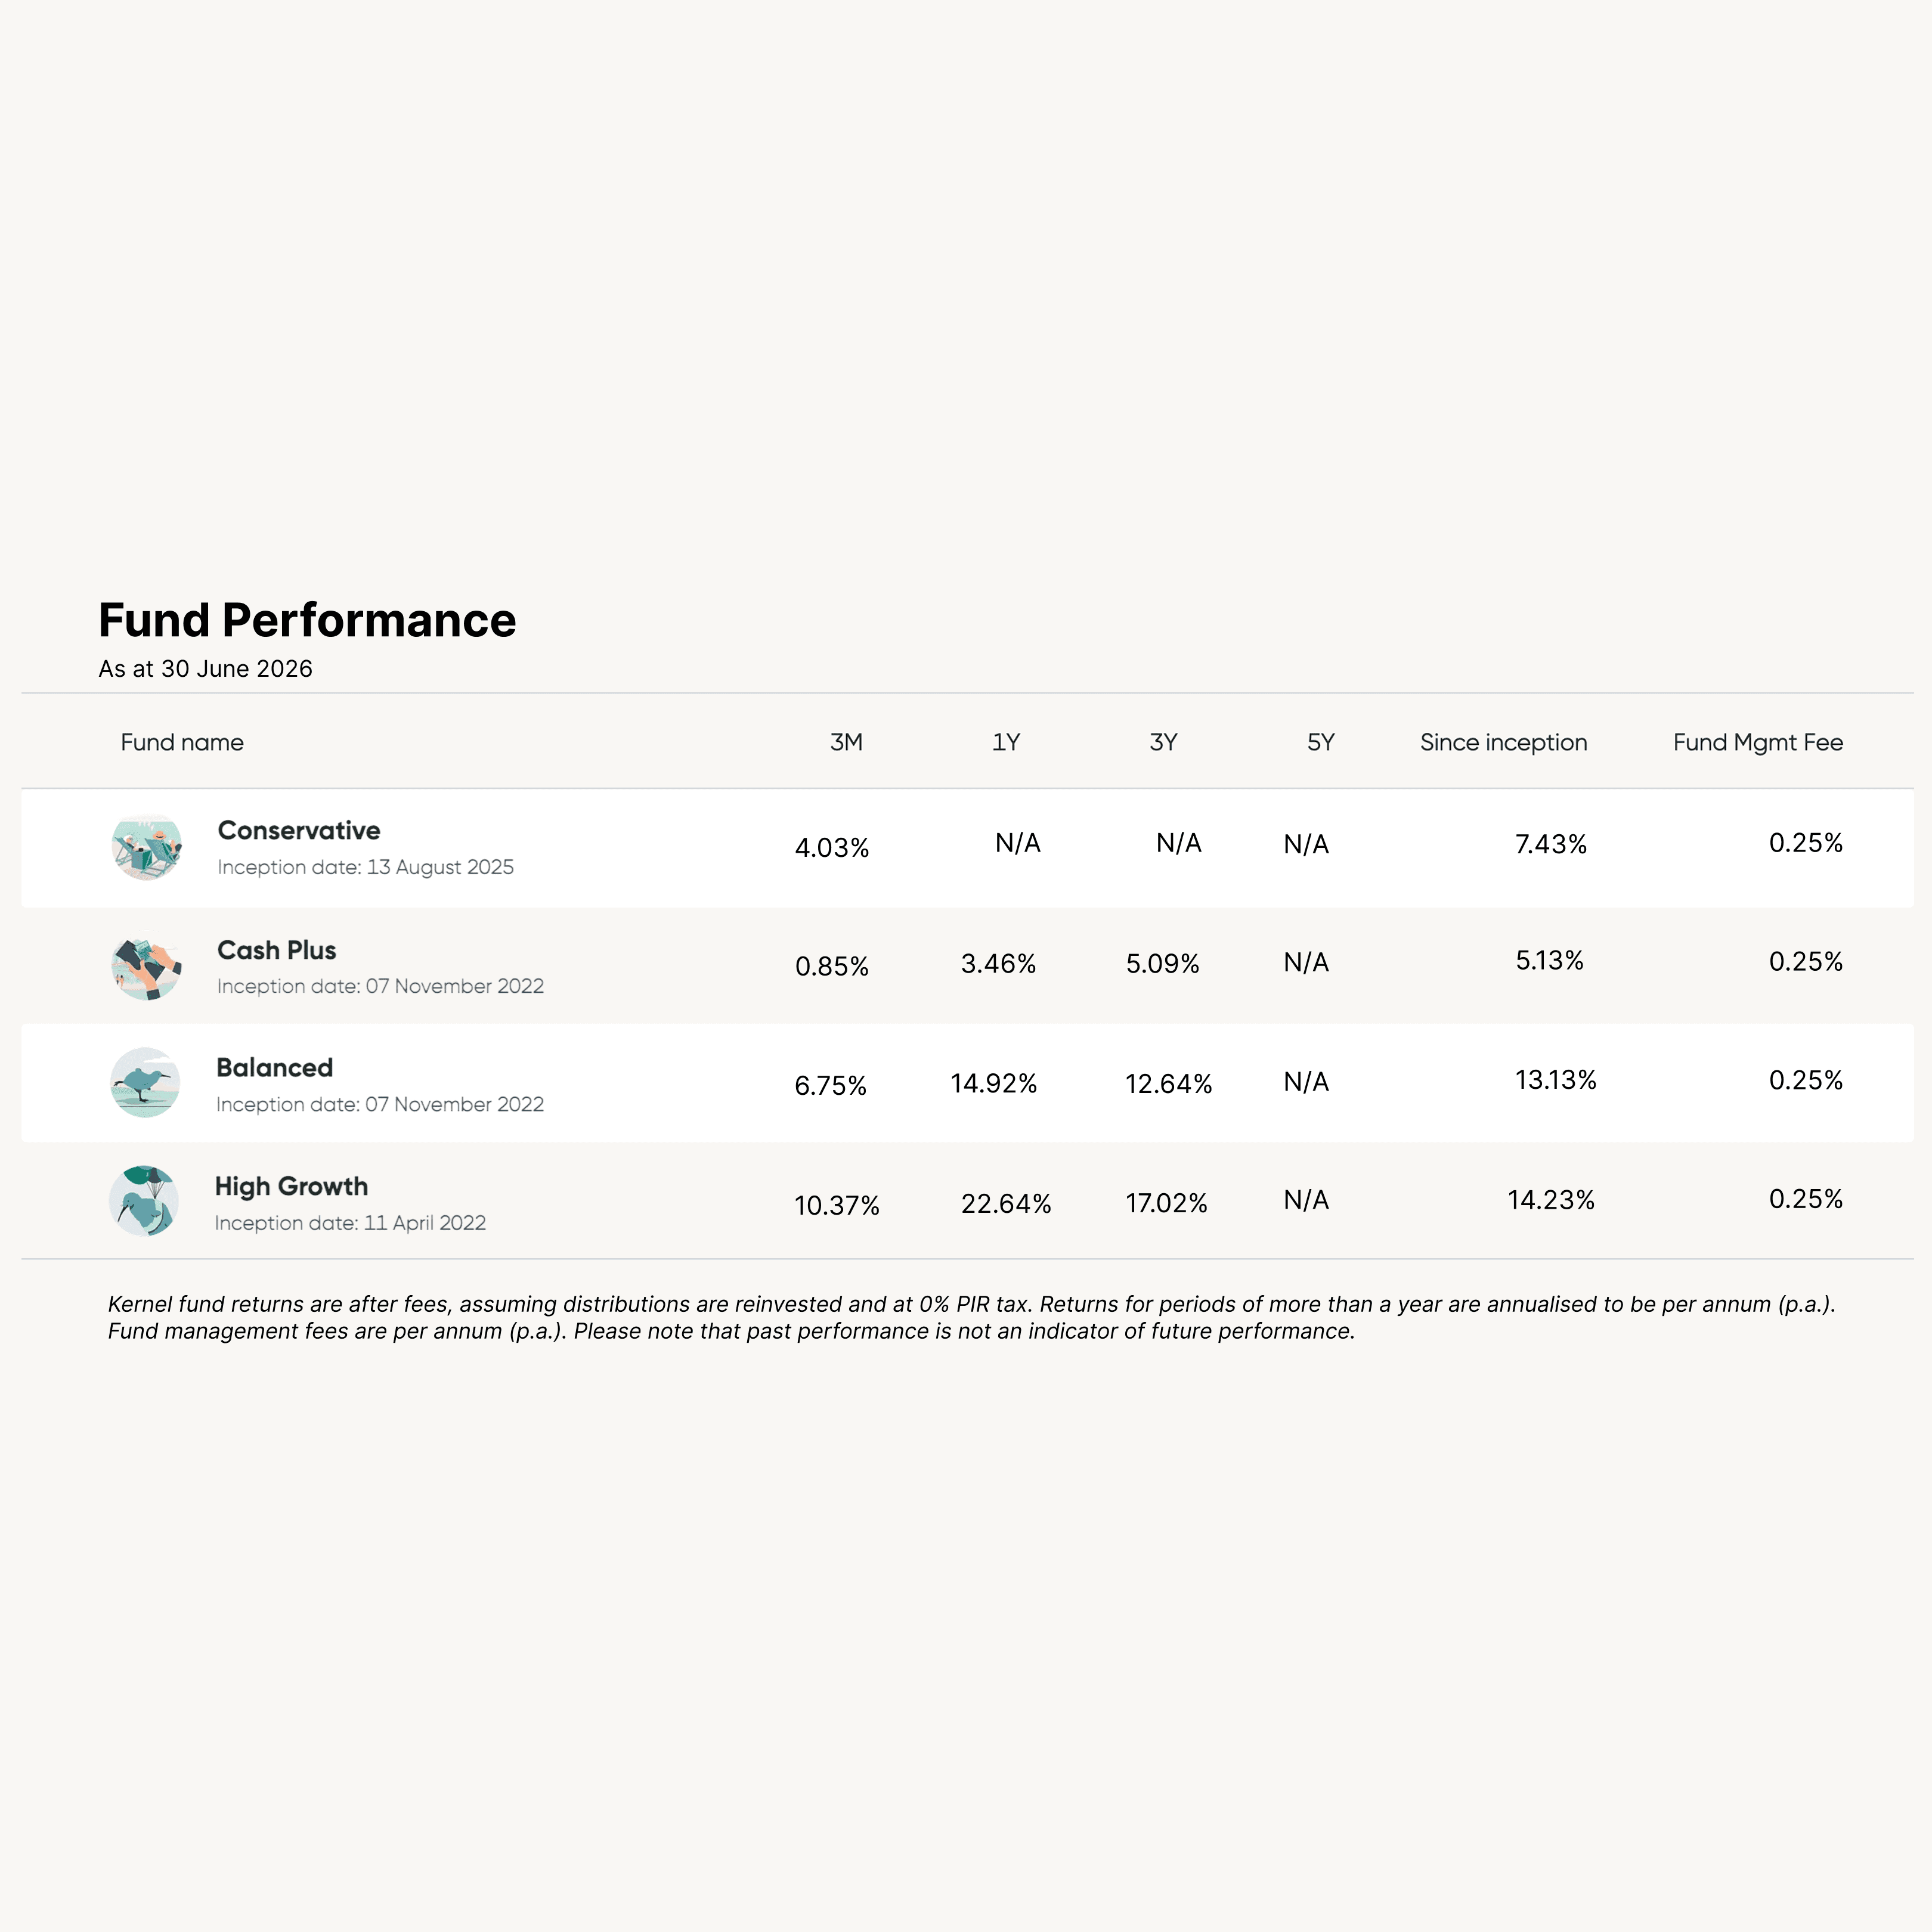1932x1932 pixels.
Task: Click Balanced since inception value 13.13%
Action: [x=1556, y=1080]
